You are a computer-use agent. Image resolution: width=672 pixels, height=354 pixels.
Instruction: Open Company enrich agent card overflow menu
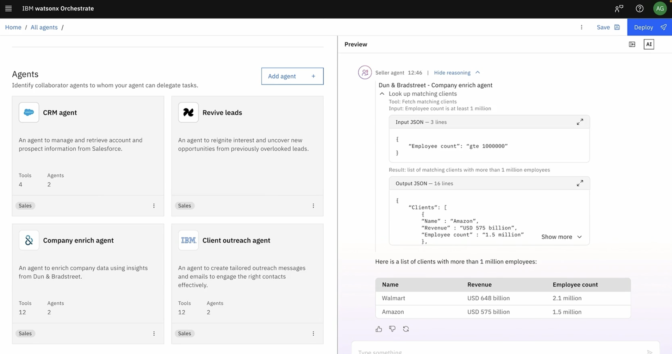pos(154,333)
